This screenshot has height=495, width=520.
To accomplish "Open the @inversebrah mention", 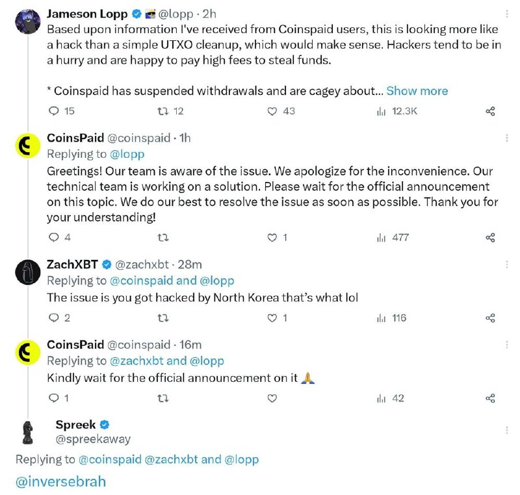I will (x=60, y=481).
